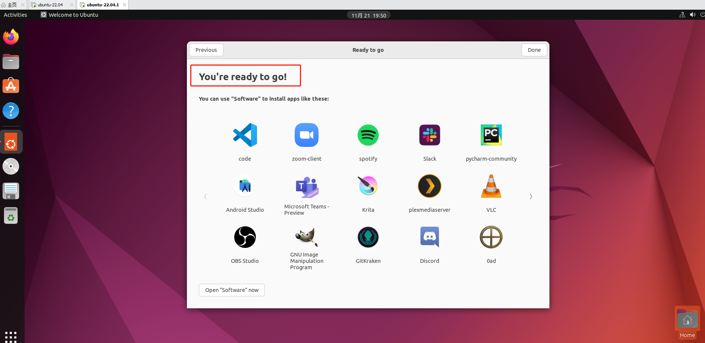705x343 pixels.
Task: Click the Previous button
Action: 206,50
